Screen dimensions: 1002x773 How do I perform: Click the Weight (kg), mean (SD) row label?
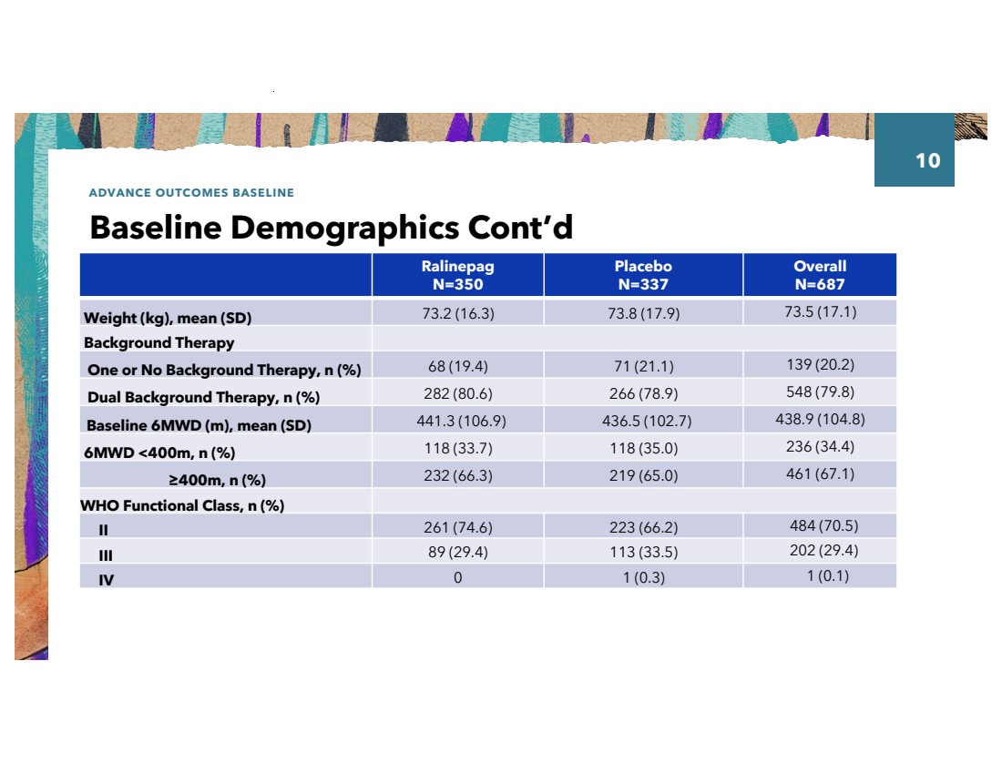[168, 318]
